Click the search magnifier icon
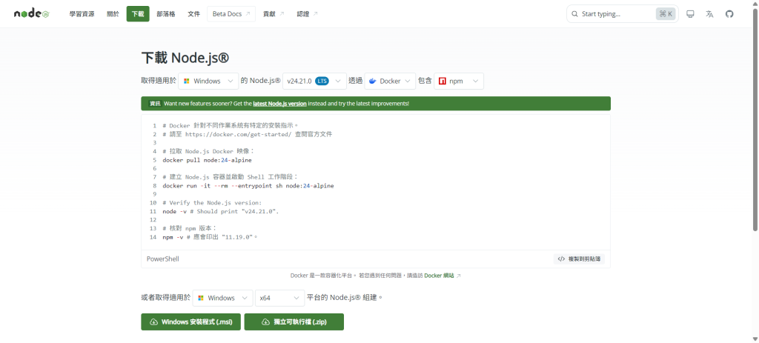This screenshot has width=759, height=343. [574, 14]
